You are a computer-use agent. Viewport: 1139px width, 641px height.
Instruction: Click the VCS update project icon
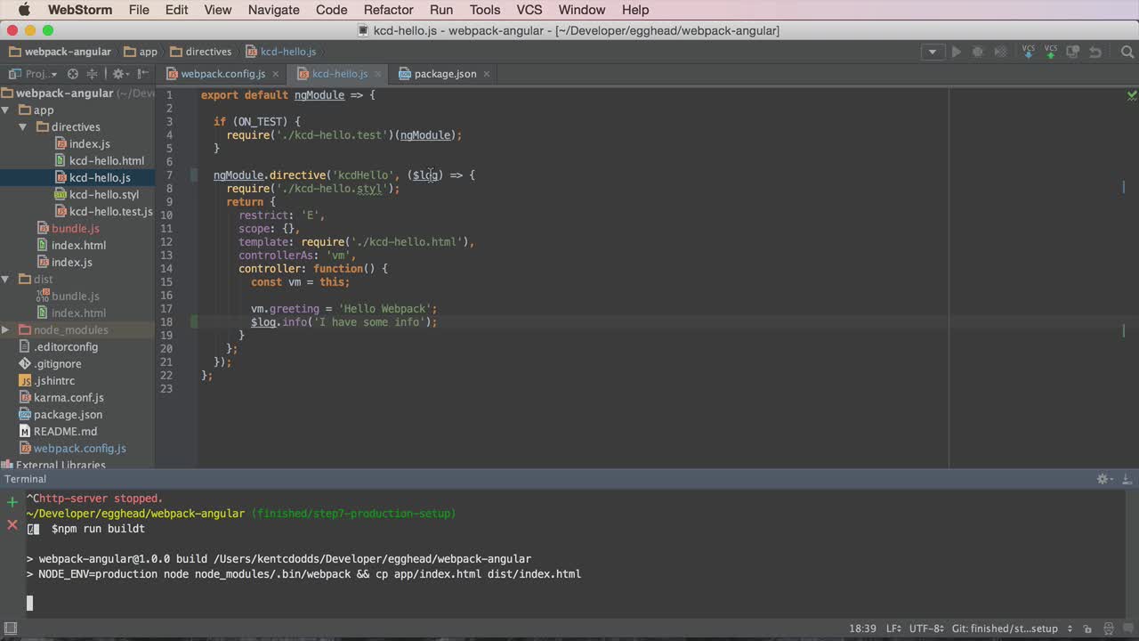click(1029, 52)
